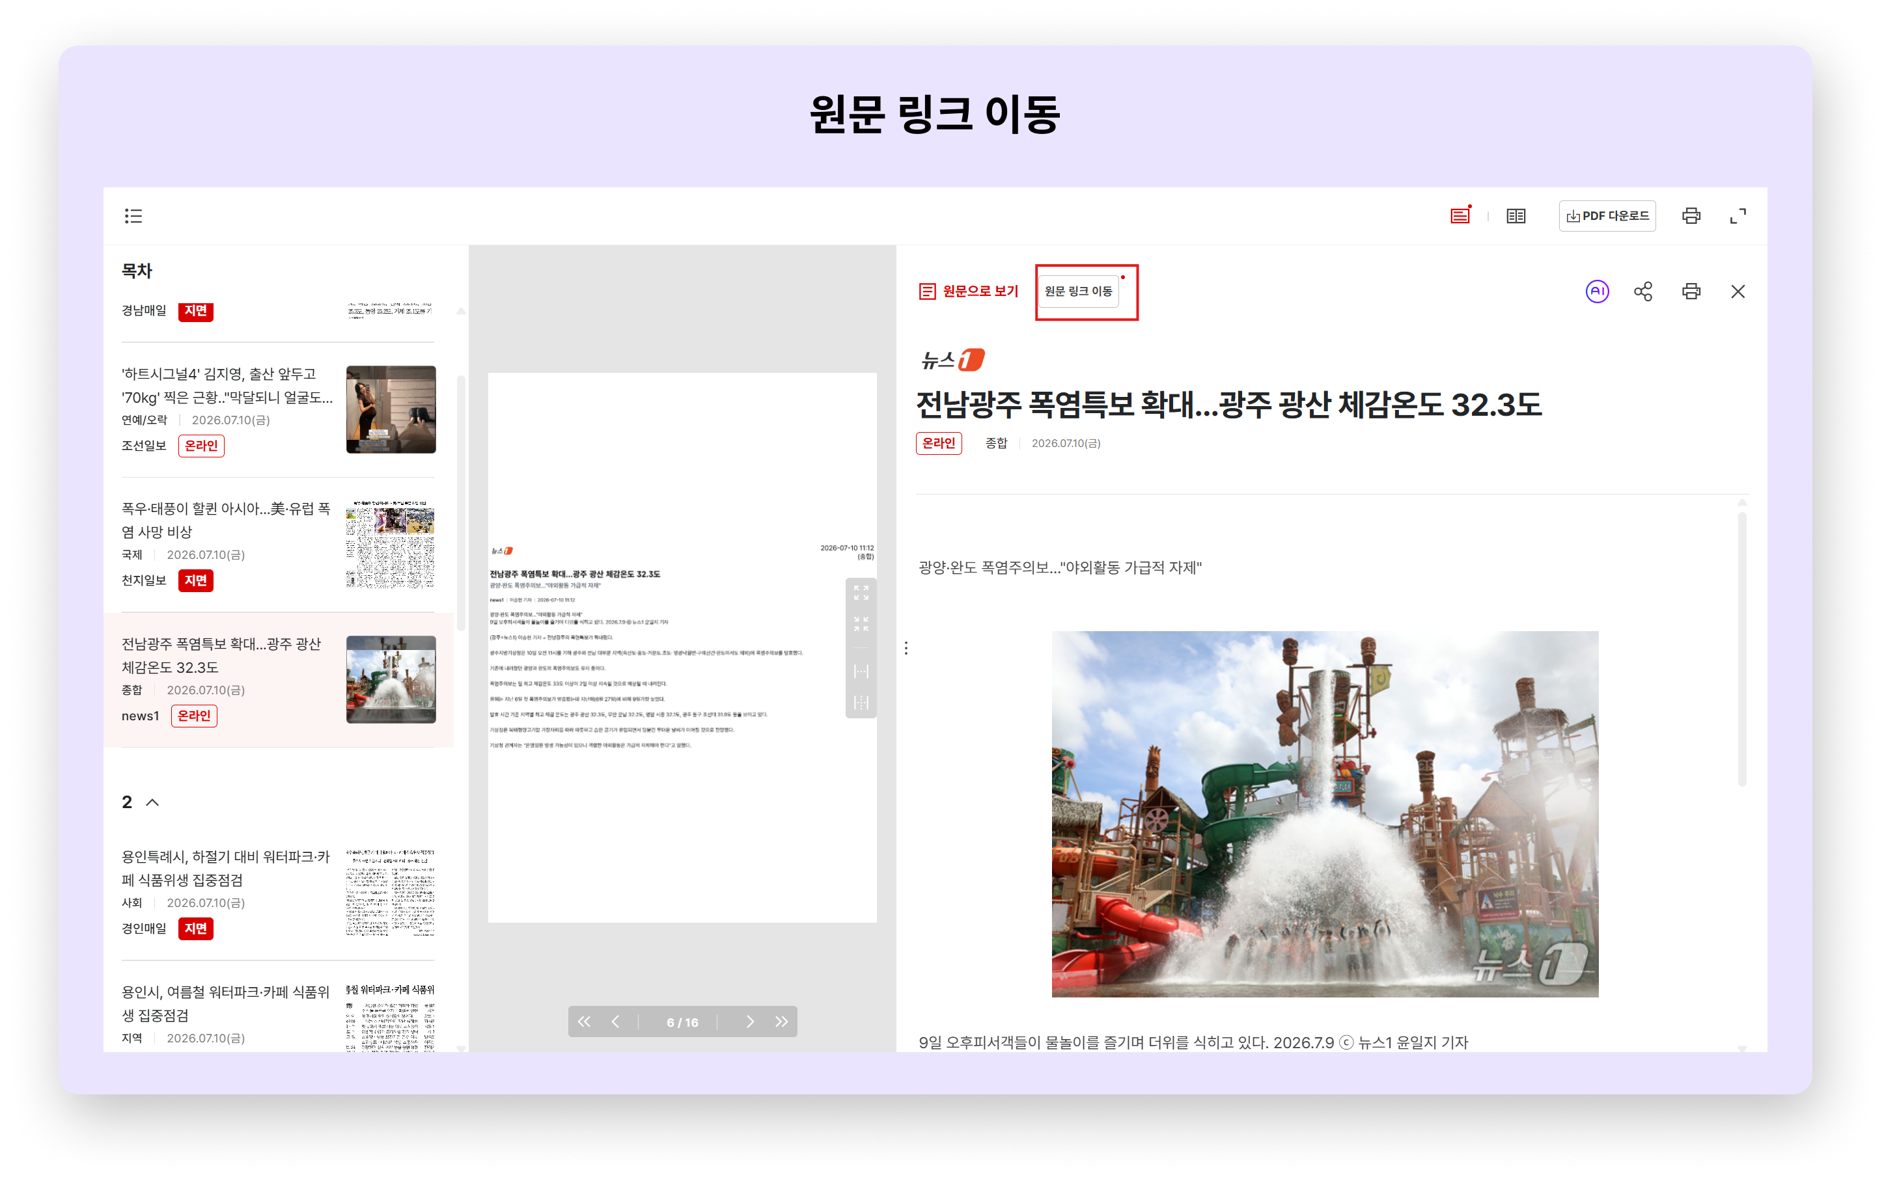Click the article body vertical scrollbar
Screen dimensions: 1884x1179
[1742, 647]
